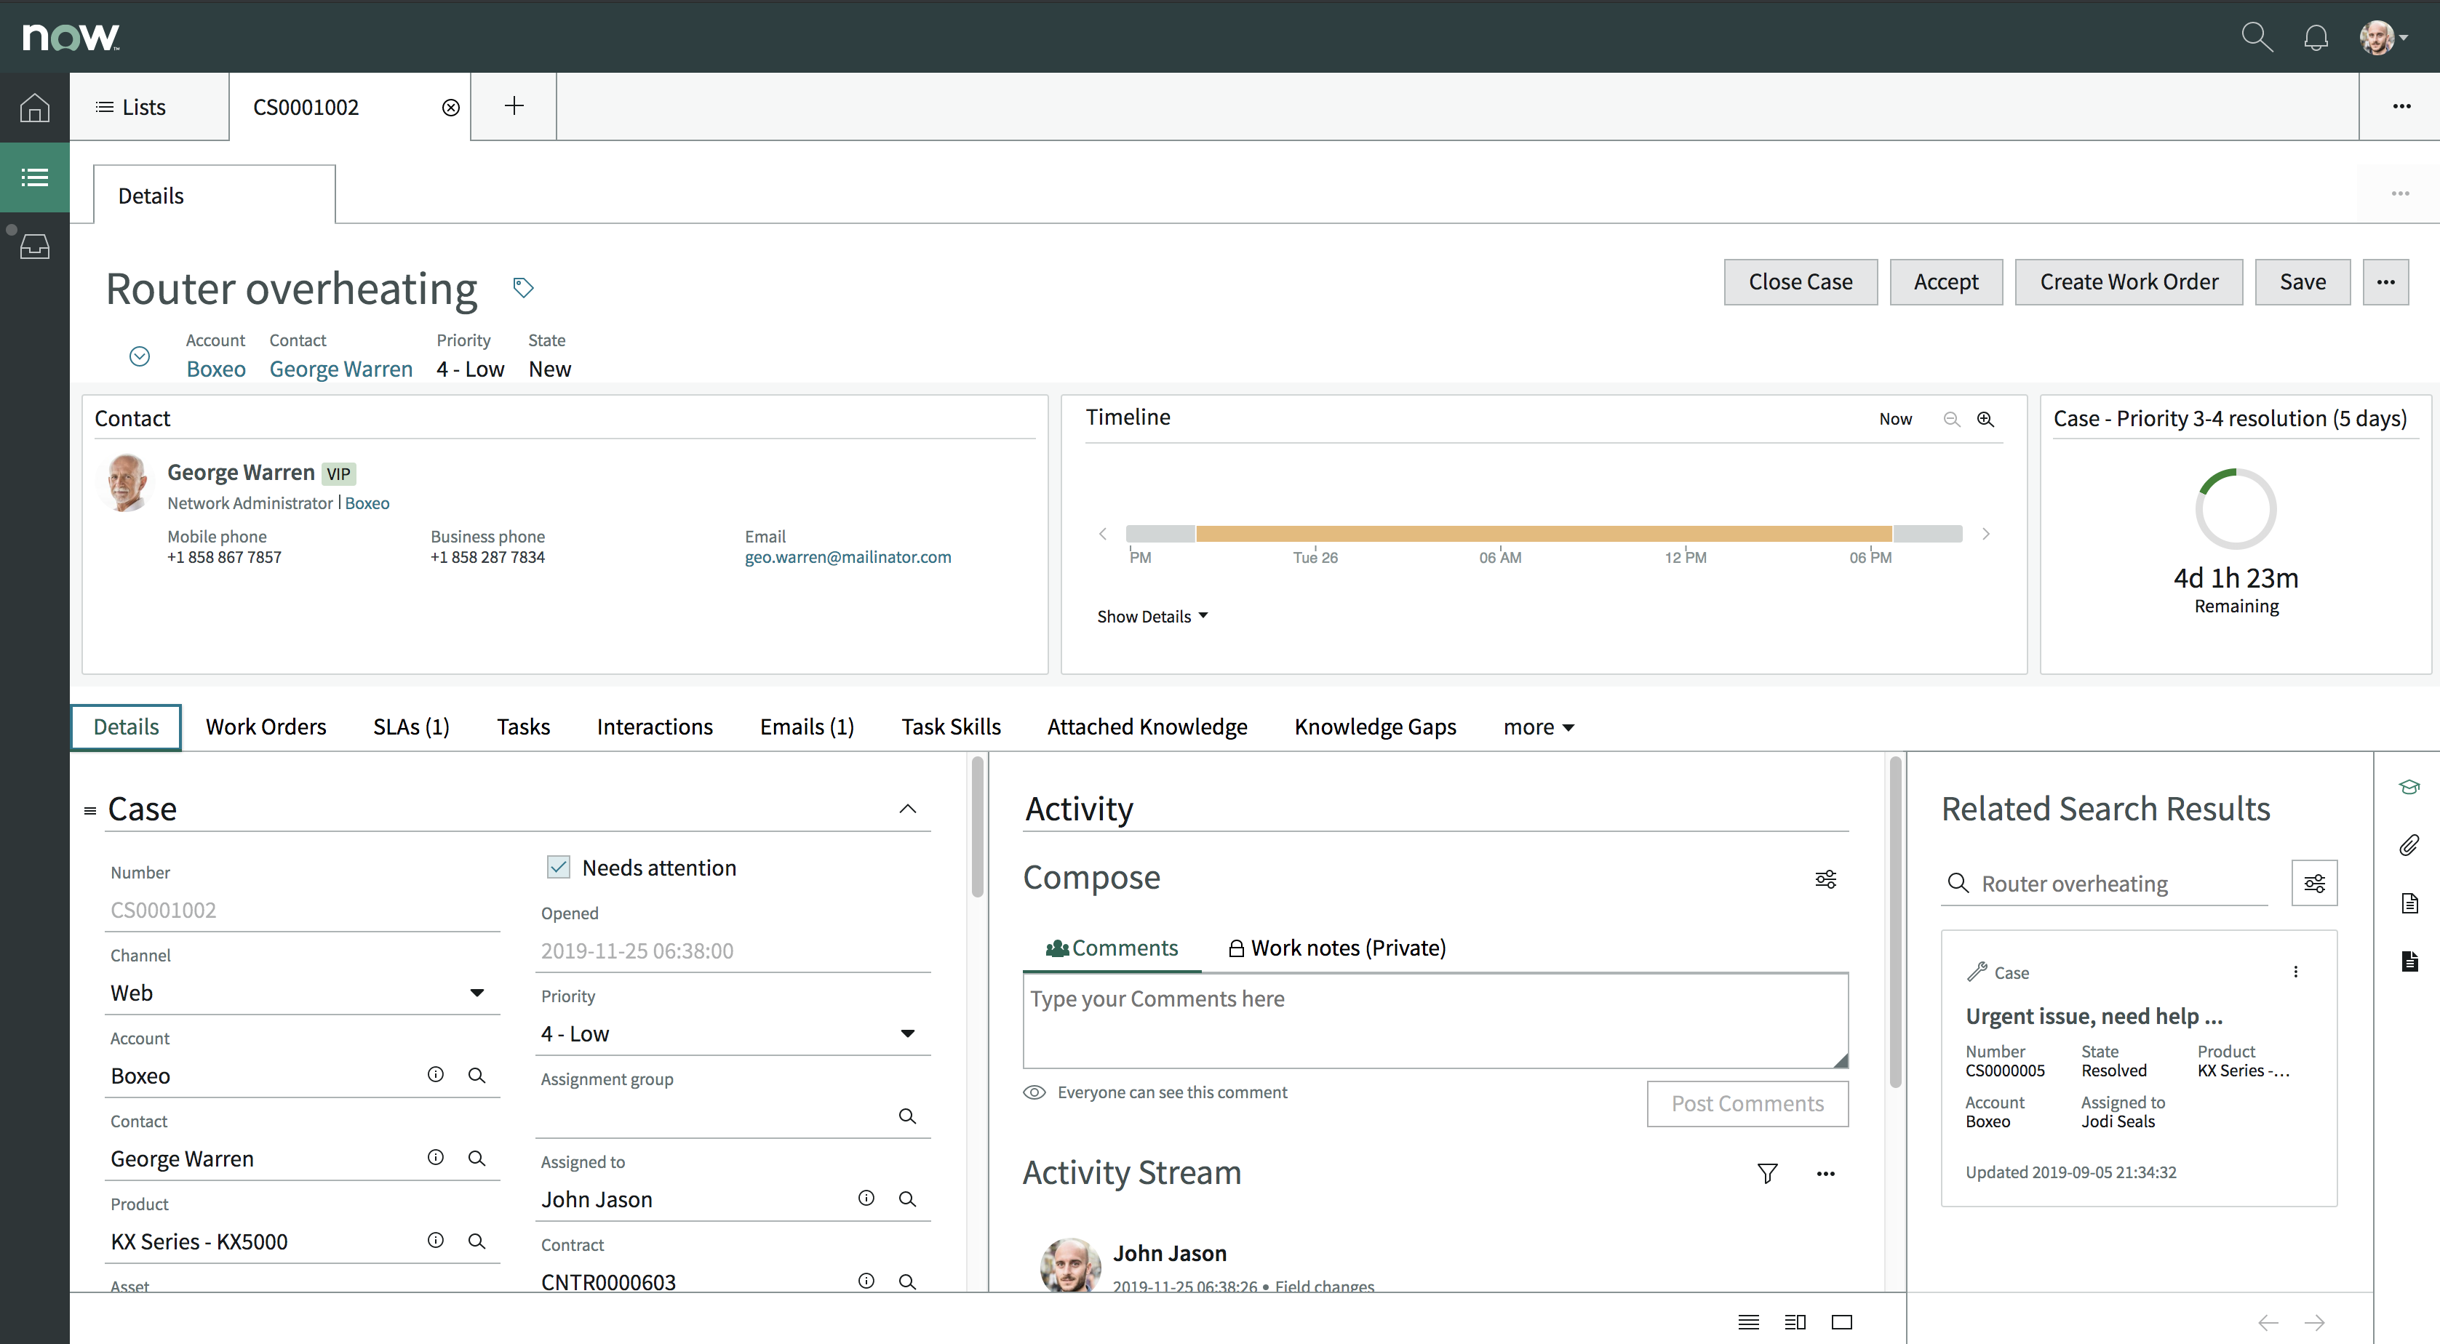Click the tag icon beside Router overheating
This screenshot has width=2440, height=1344.
pos(523,287)
